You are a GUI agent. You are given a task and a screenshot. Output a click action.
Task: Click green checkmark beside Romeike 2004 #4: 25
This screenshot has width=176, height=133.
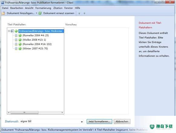click(x=20, y=35)
